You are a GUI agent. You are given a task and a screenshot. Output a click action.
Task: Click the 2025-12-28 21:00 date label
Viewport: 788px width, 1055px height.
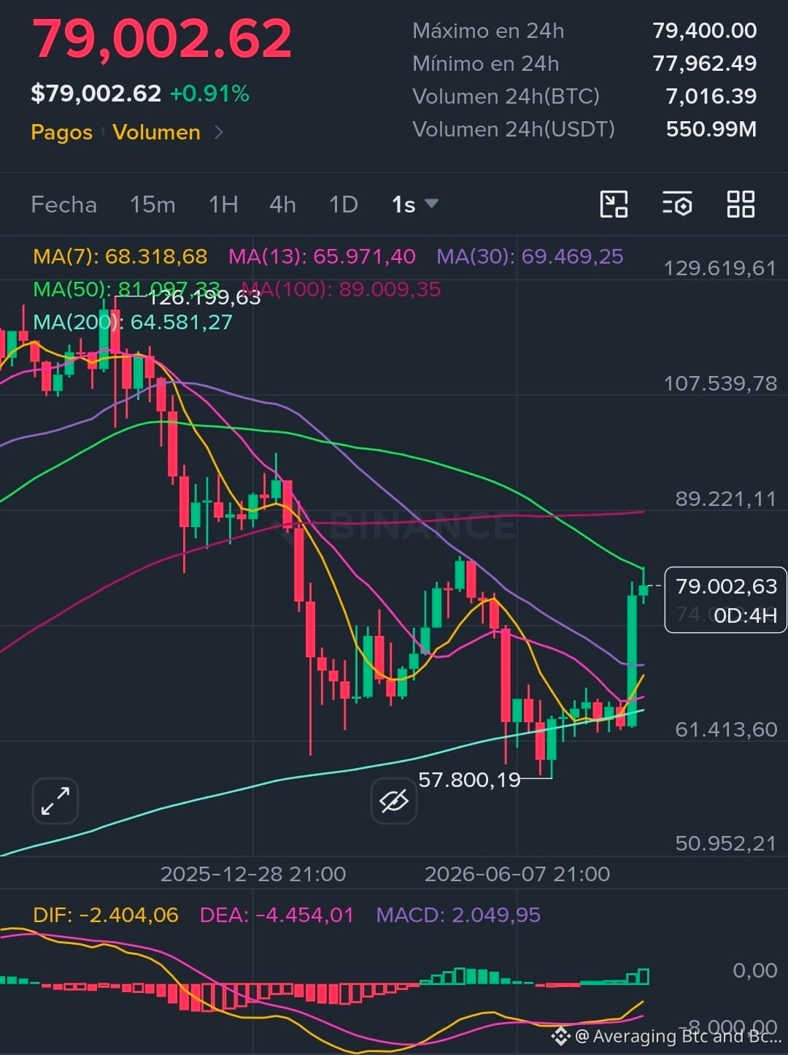(253, 874)
